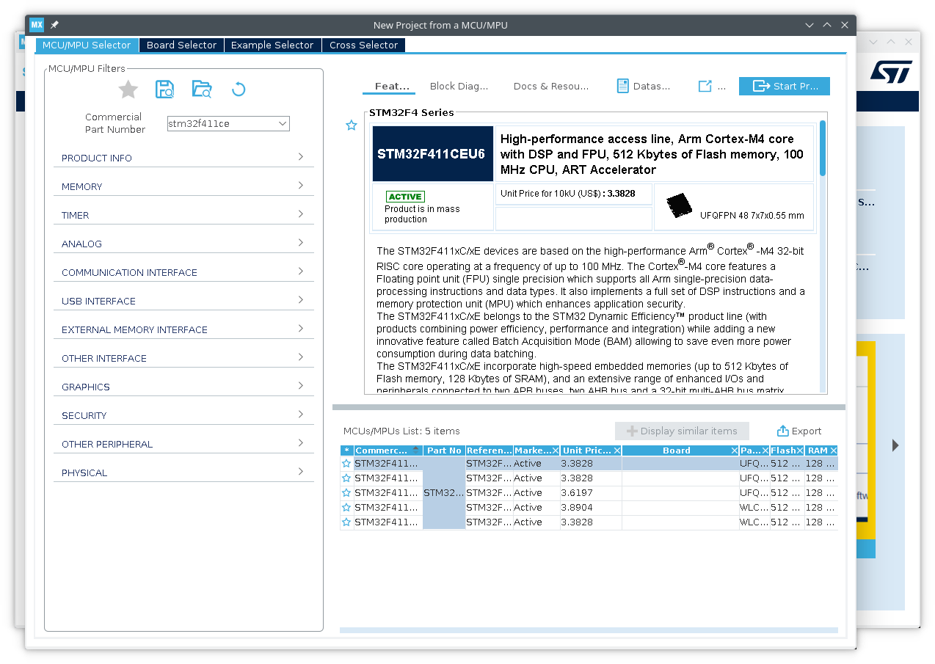
Task: Star the MCU row priced 3.8904
Action: click(346, 508)
